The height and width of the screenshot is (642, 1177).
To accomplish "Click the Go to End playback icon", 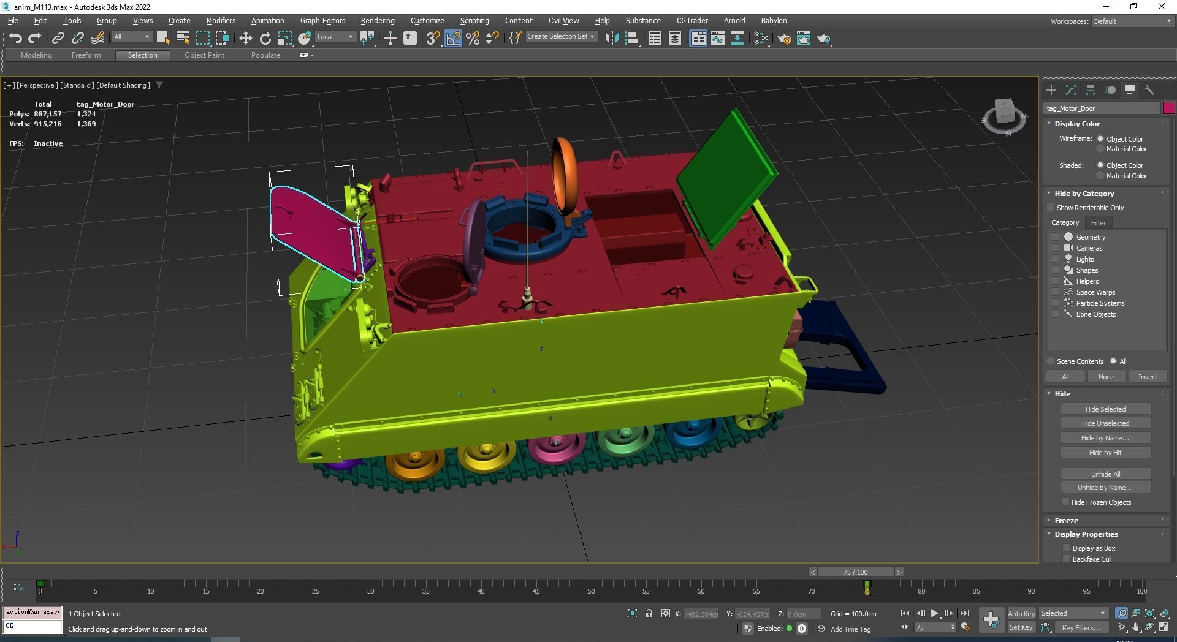I will tap(965, 613).
